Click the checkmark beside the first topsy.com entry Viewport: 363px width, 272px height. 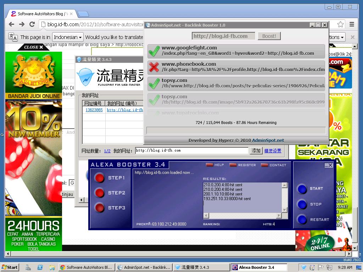154,84
